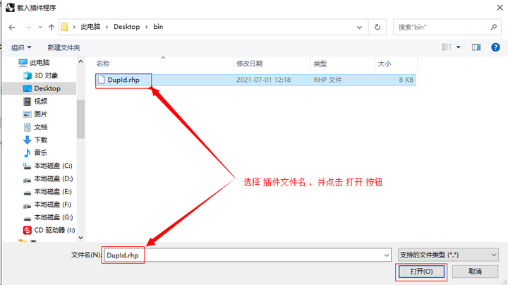508x285 pixels.
Task: Click the sidebar scrollbar thumb
Action: pos(80,119)
